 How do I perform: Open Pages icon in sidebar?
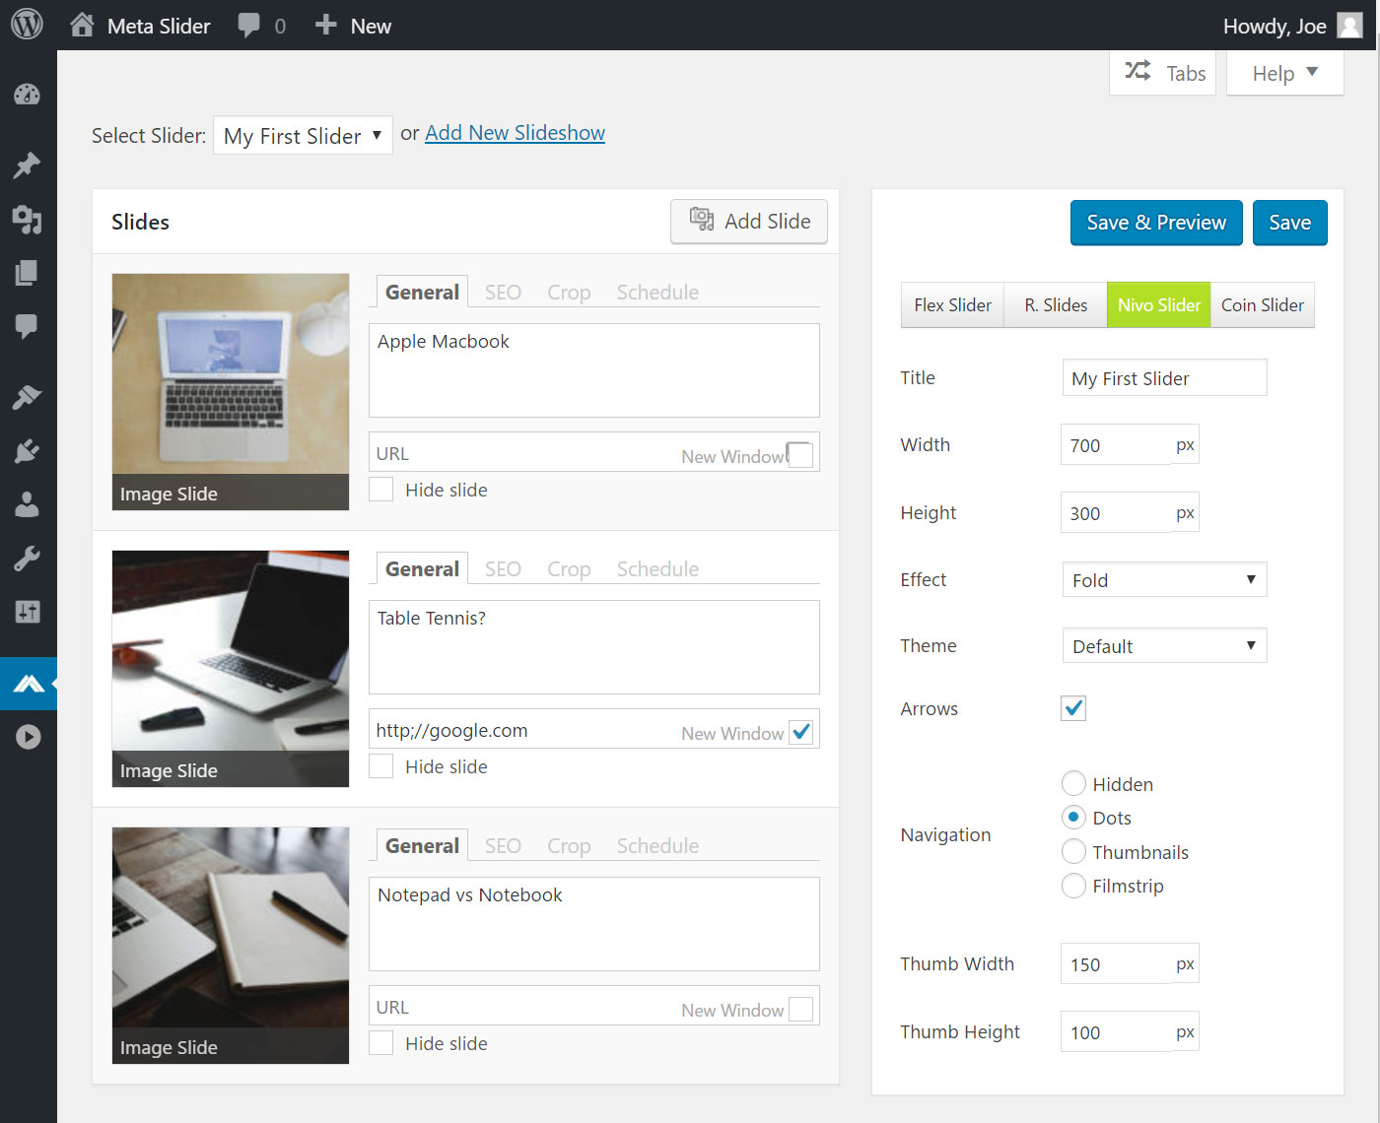[28, 273]
